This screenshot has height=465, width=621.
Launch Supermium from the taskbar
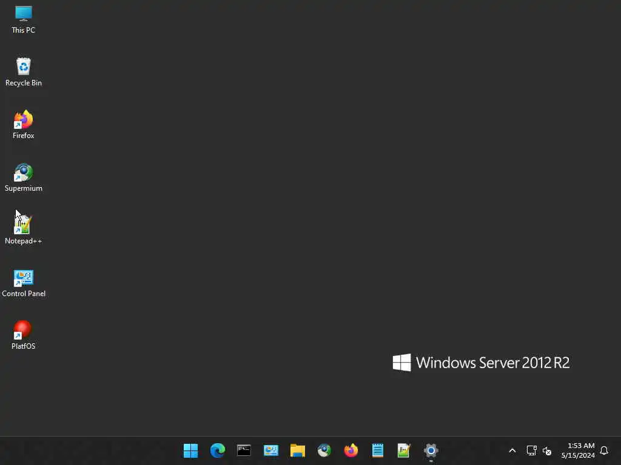click(x=324, y=450)
